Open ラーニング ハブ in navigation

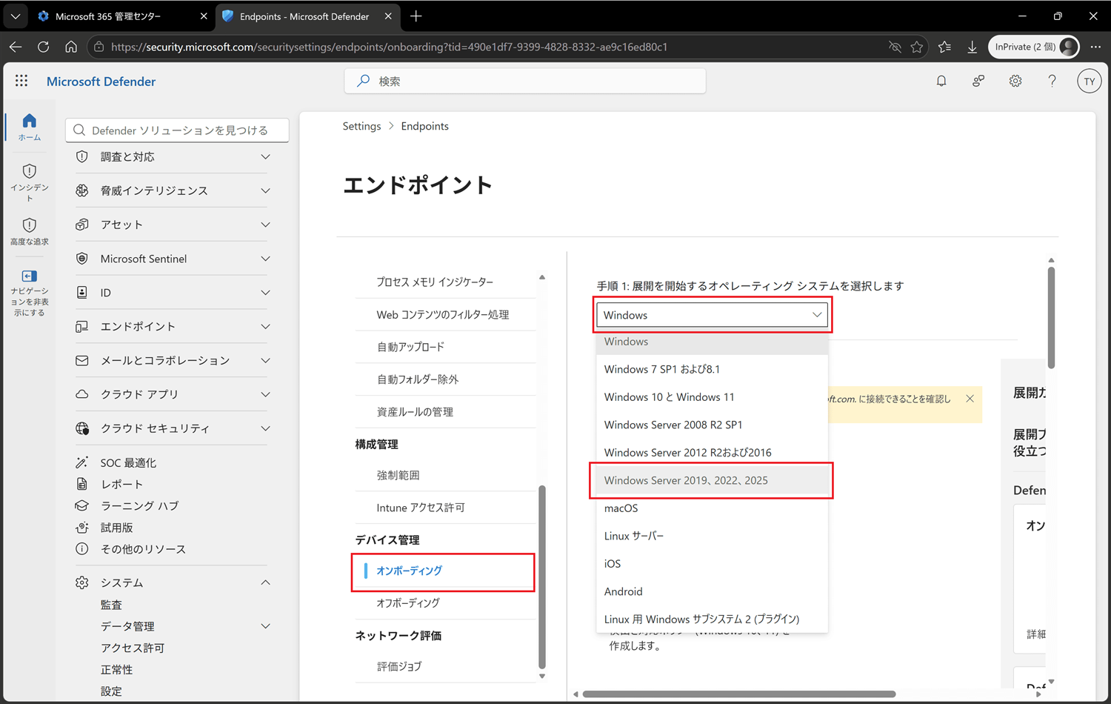click(139, 505)
